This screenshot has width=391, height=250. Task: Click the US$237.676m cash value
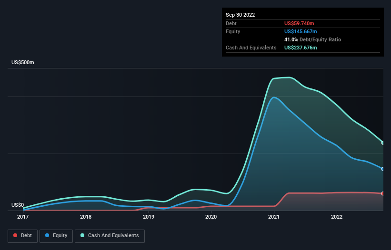tap(301, 48)
